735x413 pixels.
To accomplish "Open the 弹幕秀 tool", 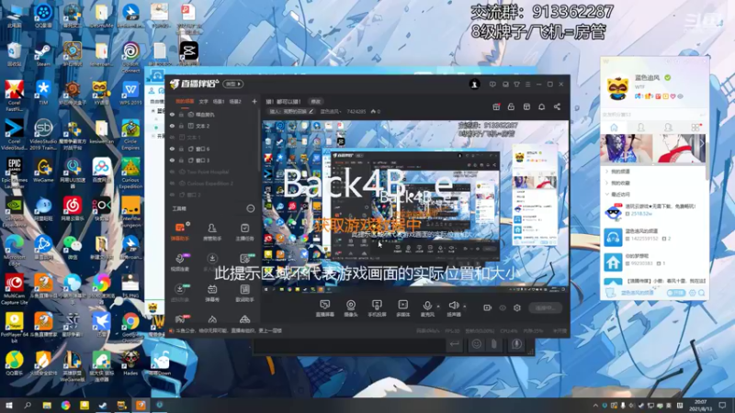I will 212,293.
